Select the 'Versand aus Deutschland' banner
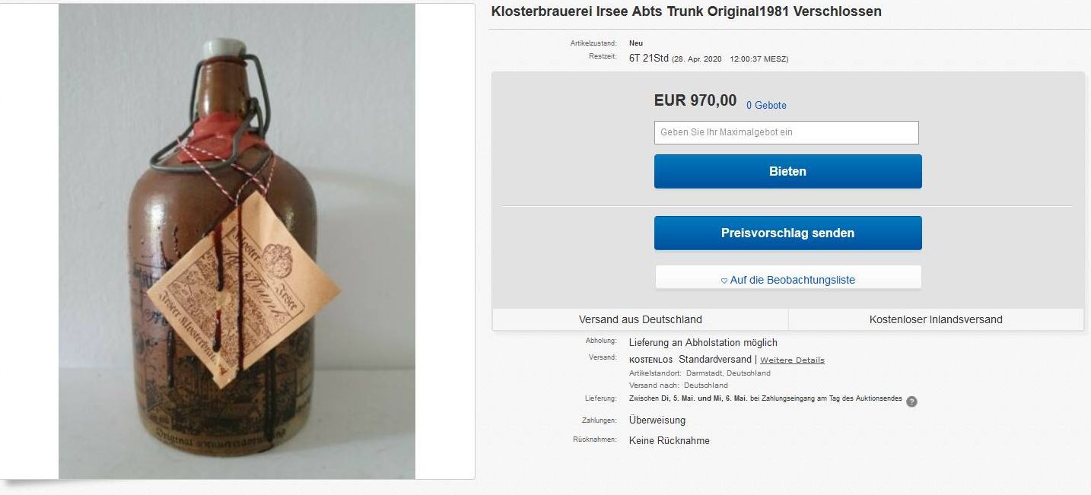1091x495 pixels. click(641, 319)
